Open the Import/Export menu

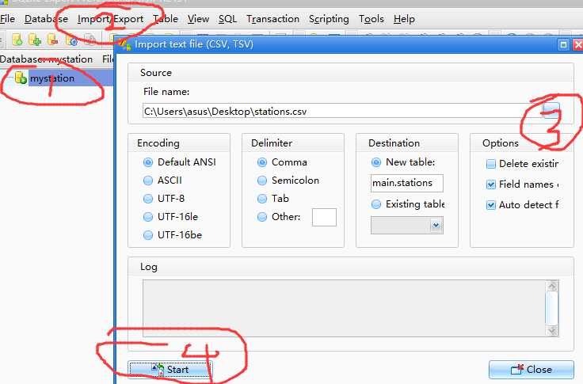110,19
